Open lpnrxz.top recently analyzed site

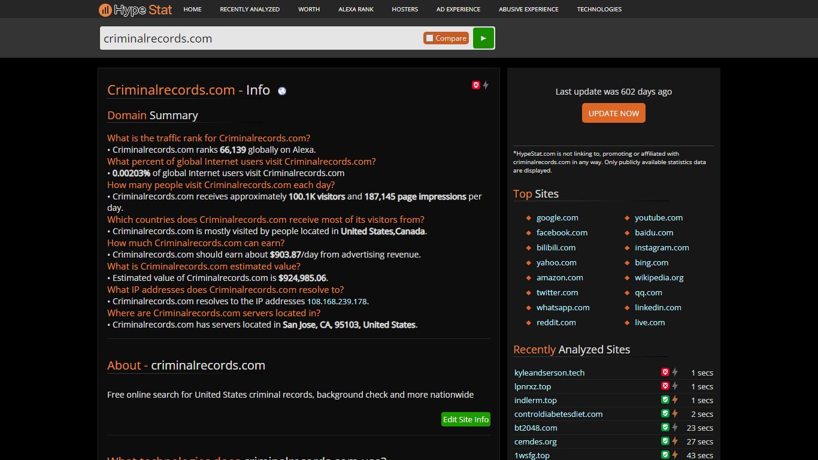click(532, 386)
